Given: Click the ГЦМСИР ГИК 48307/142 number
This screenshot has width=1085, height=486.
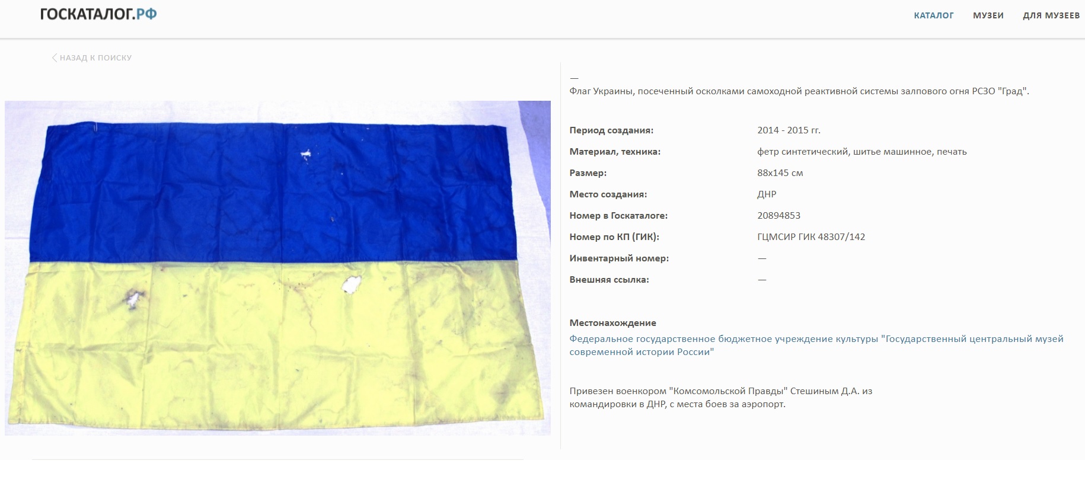Looking at the screenshot, I should [810, 237].
